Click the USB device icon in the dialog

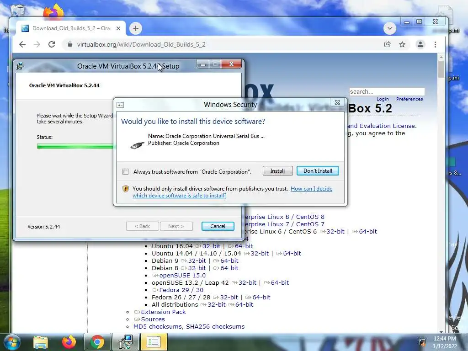click(x=138, y=145)
